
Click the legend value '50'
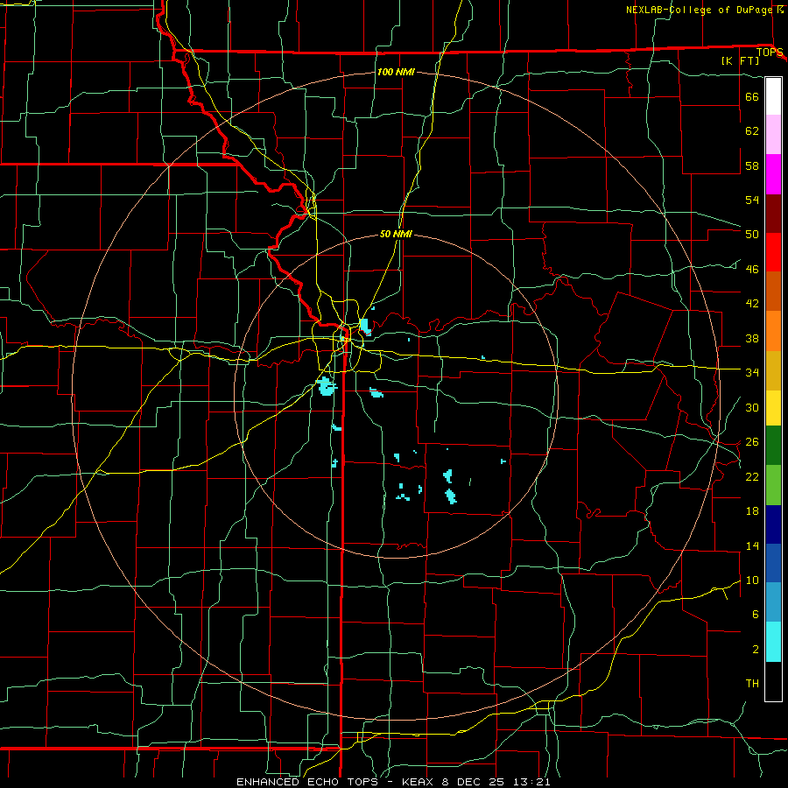(752, 234)
